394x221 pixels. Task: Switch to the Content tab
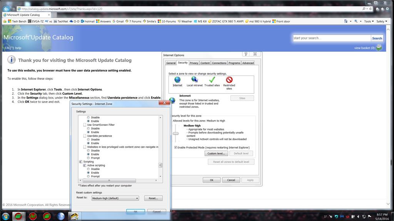click(x=205, y=63)
